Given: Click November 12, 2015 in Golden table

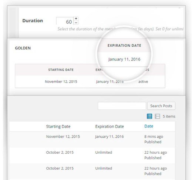Looking at the screenshot, I should coord(61,81).
